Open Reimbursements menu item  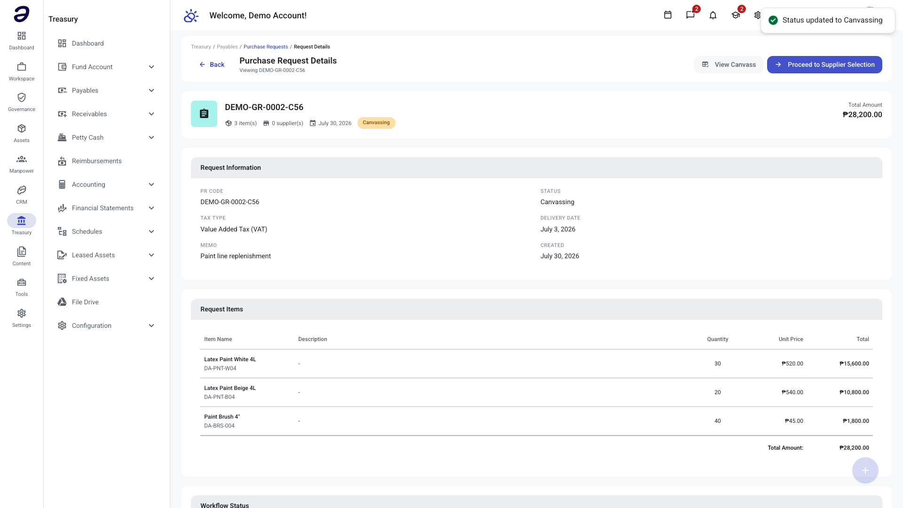tap(106, 161)
